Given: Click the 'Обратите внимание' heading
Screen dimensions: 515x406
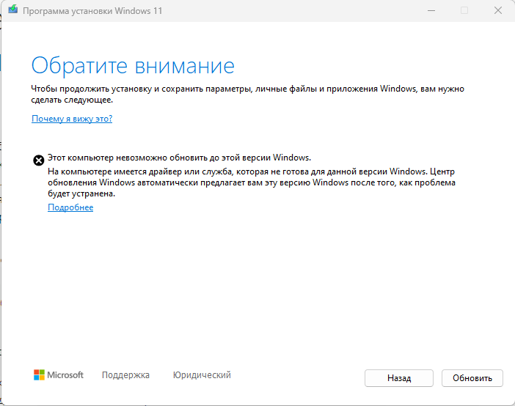Looking at the screenshot, I should [133, 66].
